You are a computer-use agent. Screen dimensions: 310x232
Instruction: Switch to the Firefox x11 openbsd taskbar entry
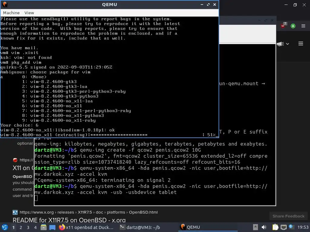click(x=86, y=227)
